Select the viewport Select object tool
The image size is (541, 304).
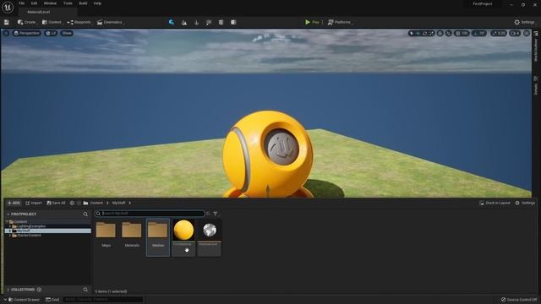pos(412,34)
